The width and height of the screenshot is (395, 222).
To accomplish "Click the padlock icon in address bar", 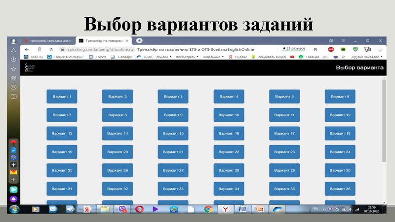I will click(x=63, y=49).
